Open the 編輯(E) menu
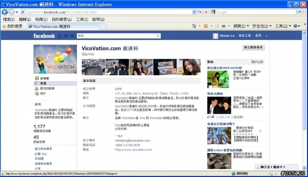The height and width of the screenshot is (177, 308). click(25, 19)
